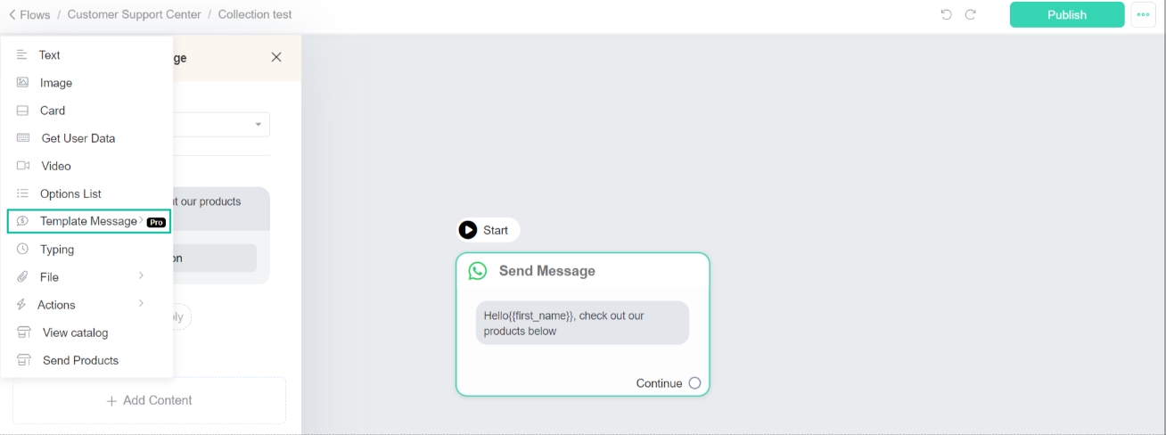Click the Continue connector circle

pos(694,383)
